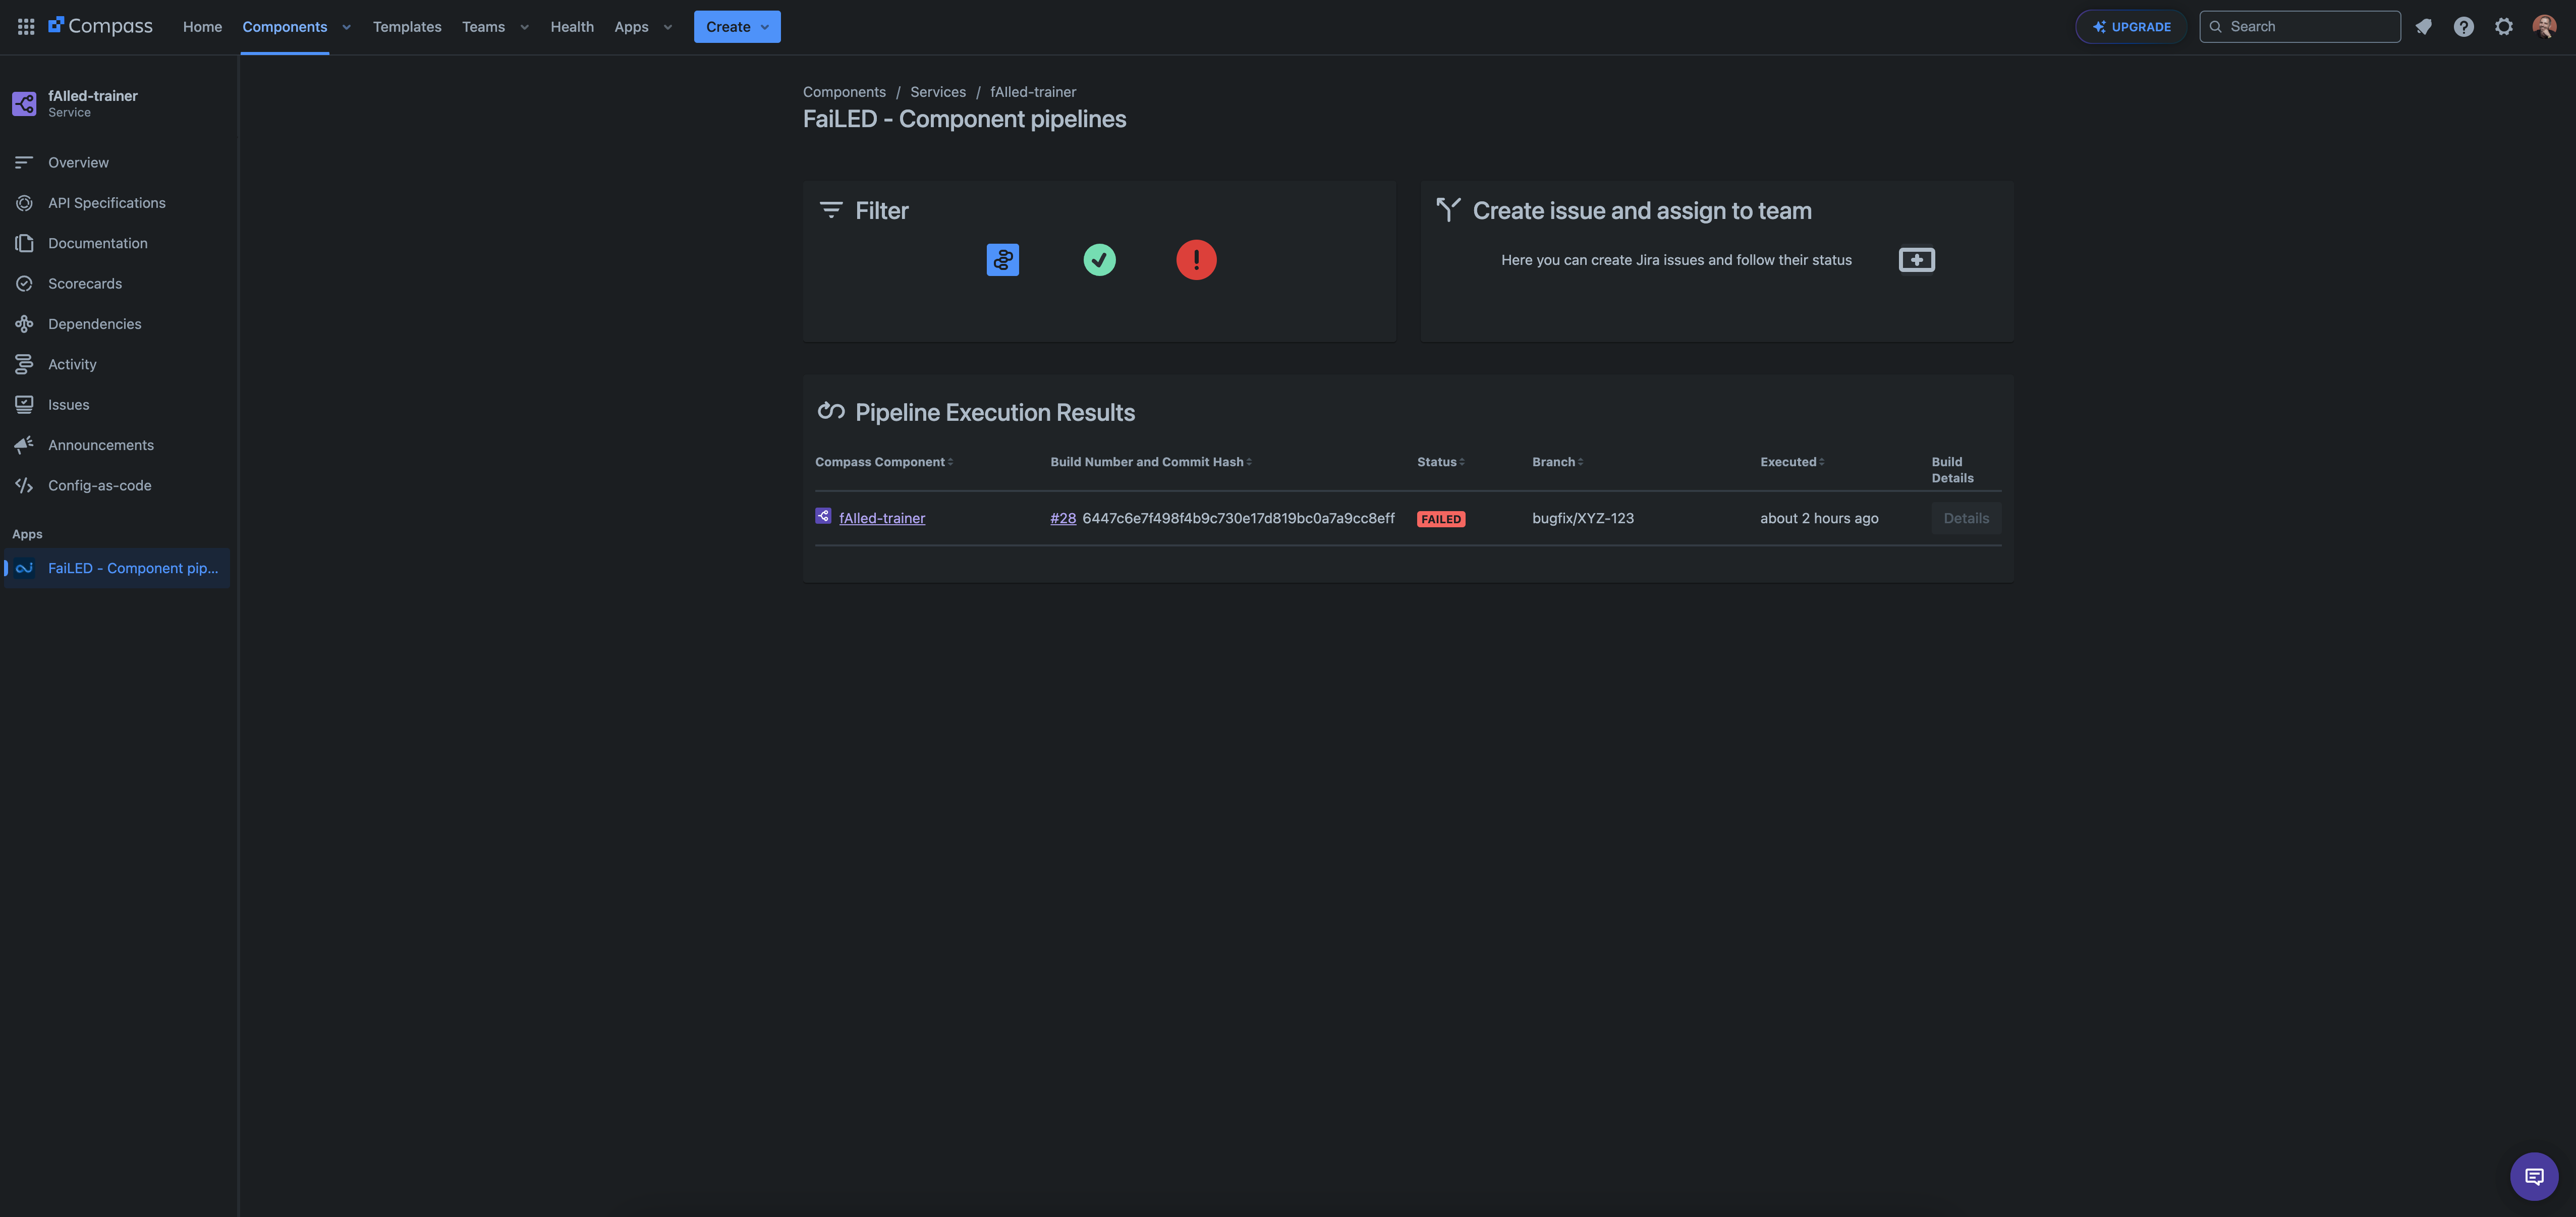
Task: Toggle the red failed builds filter
Action: click(1196, 260)
